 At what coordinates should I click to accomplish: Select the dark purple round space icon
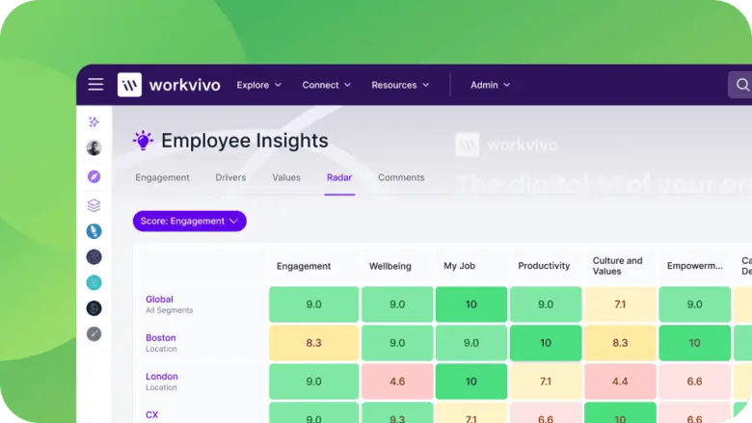pyautogui.click(x=94, y=257)
